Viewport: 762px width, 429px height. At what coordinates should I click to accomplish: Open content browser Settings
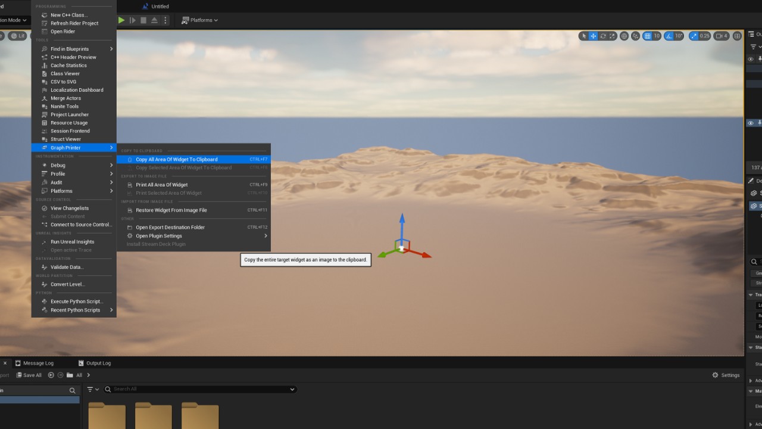pos(726,375)
